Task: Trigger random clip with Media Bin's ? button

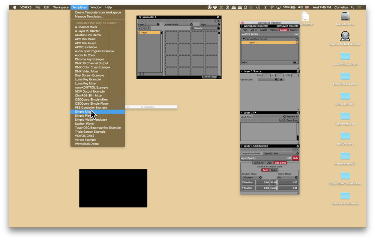Action: tap(148, 28)
